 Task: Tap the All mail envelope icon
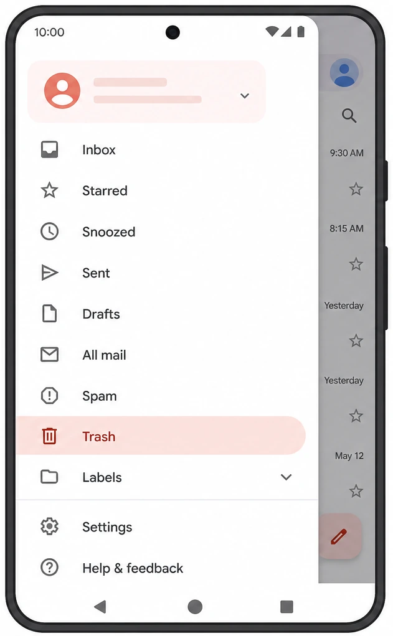pos(50,355)
